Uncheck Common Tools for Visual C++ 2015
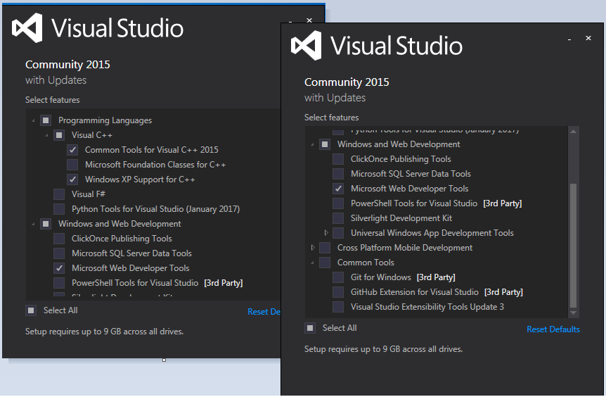The height and width of the screenshot is (397, 606). coord(72,150)
